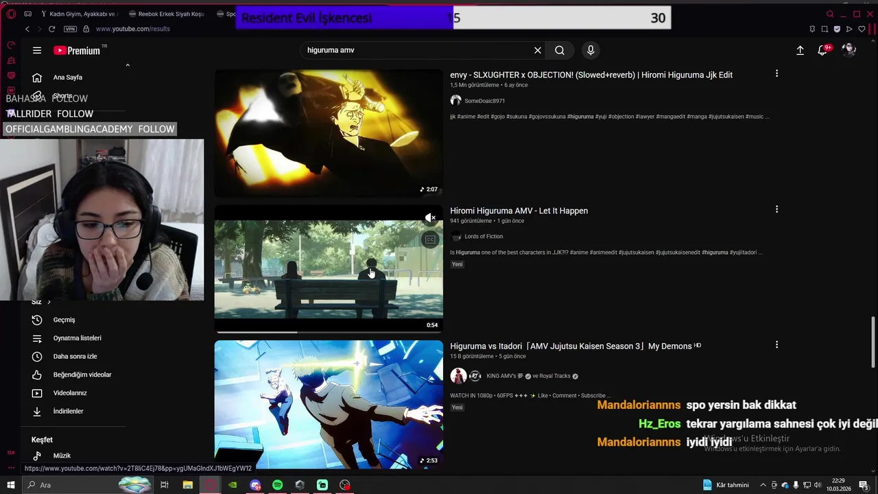Open title 'envy - SLXUGHTER x OBJECTION!'
The width and height of the screenshot is (878, 494).
tap(591, 75)
